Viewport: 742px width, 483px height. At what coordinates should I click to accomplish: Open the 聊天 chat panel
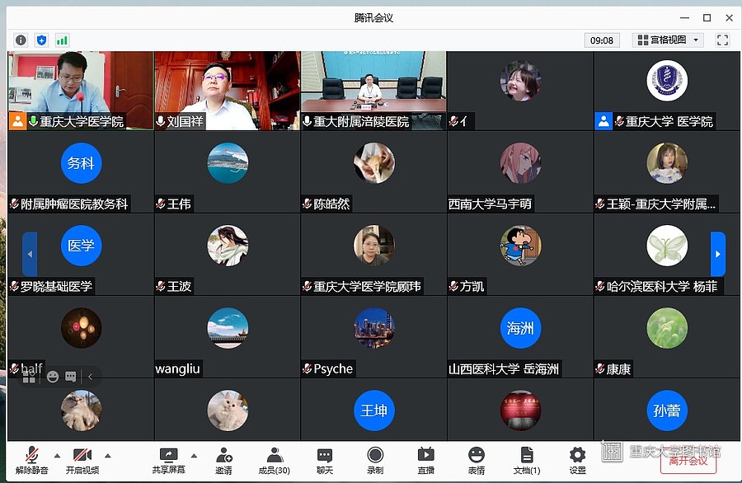tap(325, 460)
